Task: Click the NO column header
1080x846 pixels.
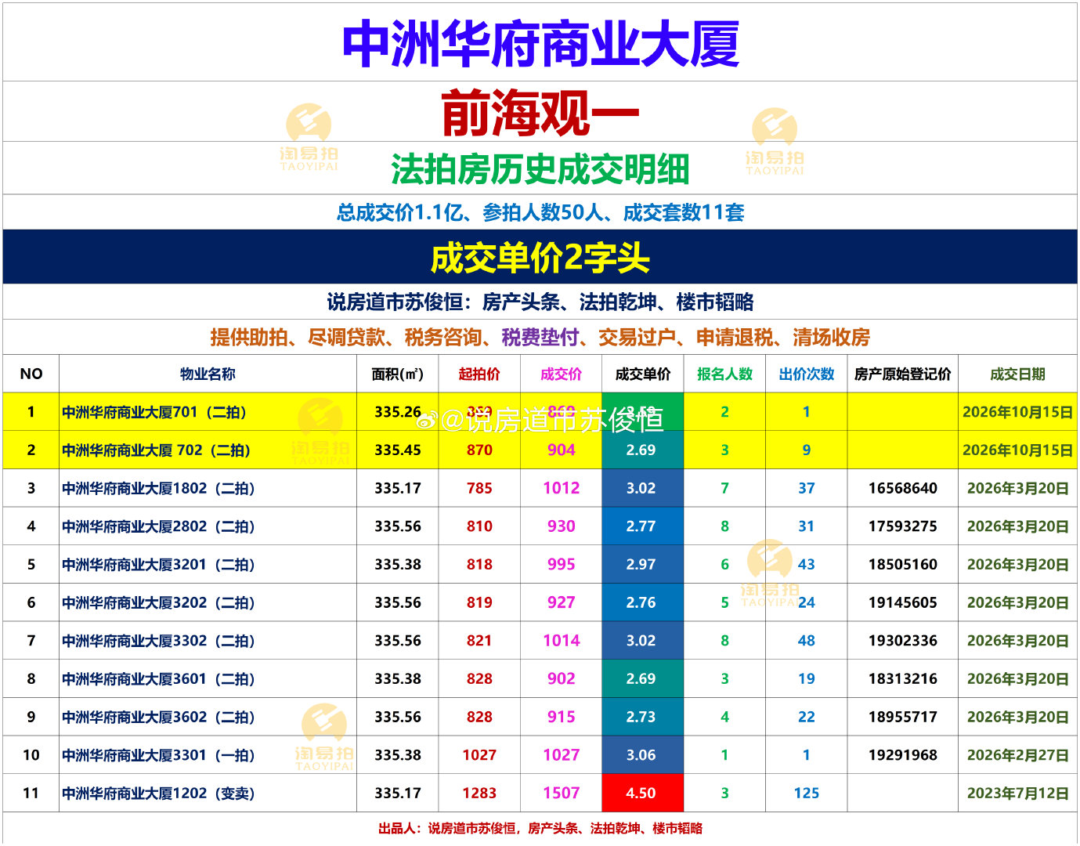Action: [x=31, y=374]
